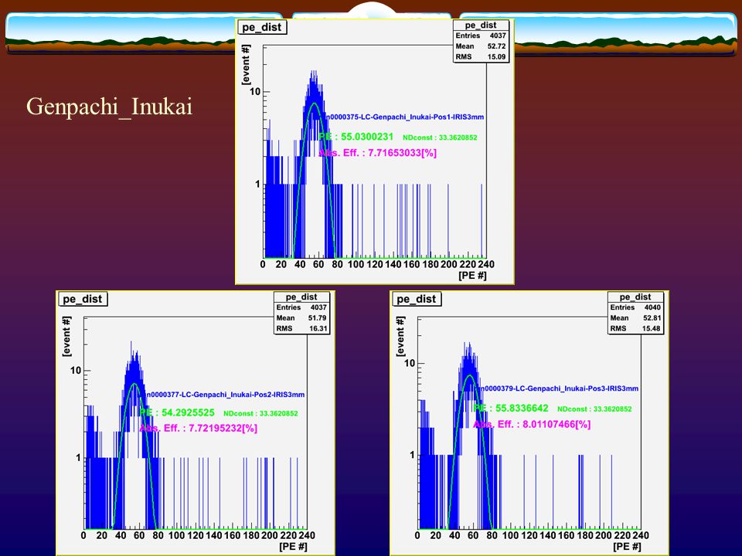
Task: Select the Mean 51.79 stats row
Action: pyautogui.click(x=302, y=317)
